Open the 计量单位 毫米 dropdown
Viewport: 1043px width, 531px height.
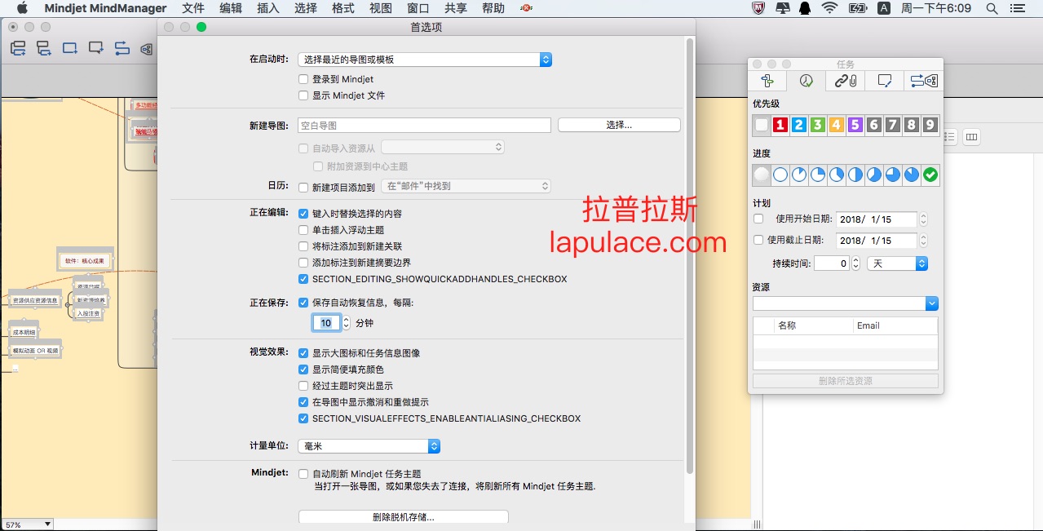[370, 446]
